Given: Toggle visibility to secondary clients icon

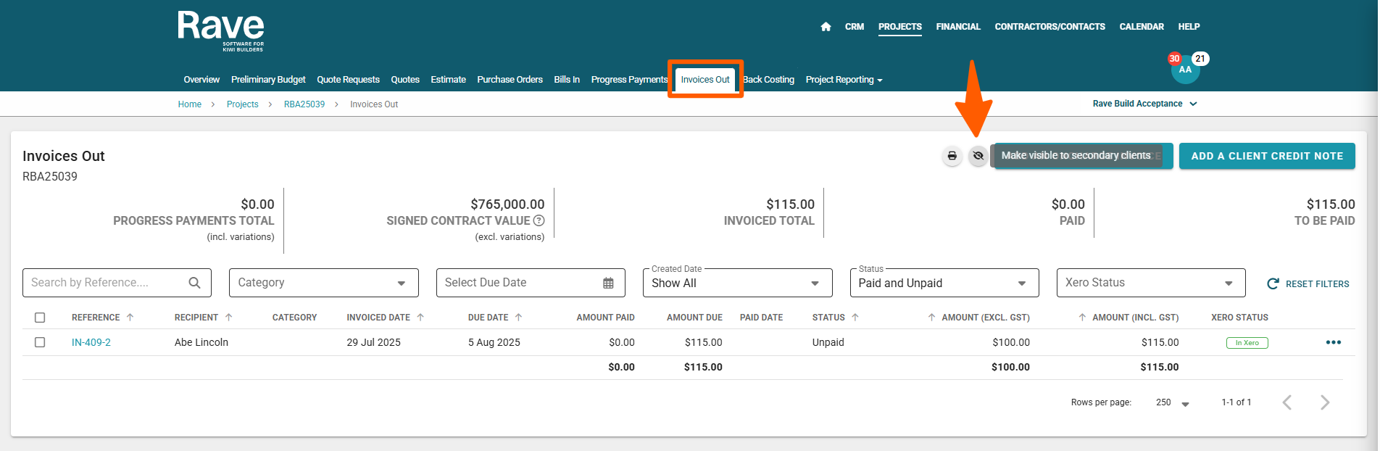Looking at the screenshot, I should 978,156.
